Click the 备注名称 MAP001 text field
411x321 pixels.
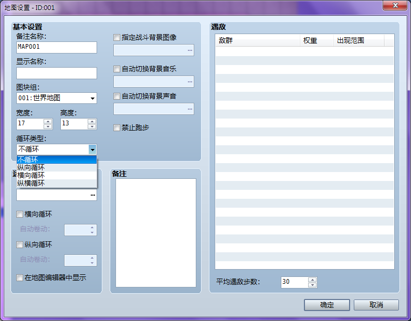[57, 47]
